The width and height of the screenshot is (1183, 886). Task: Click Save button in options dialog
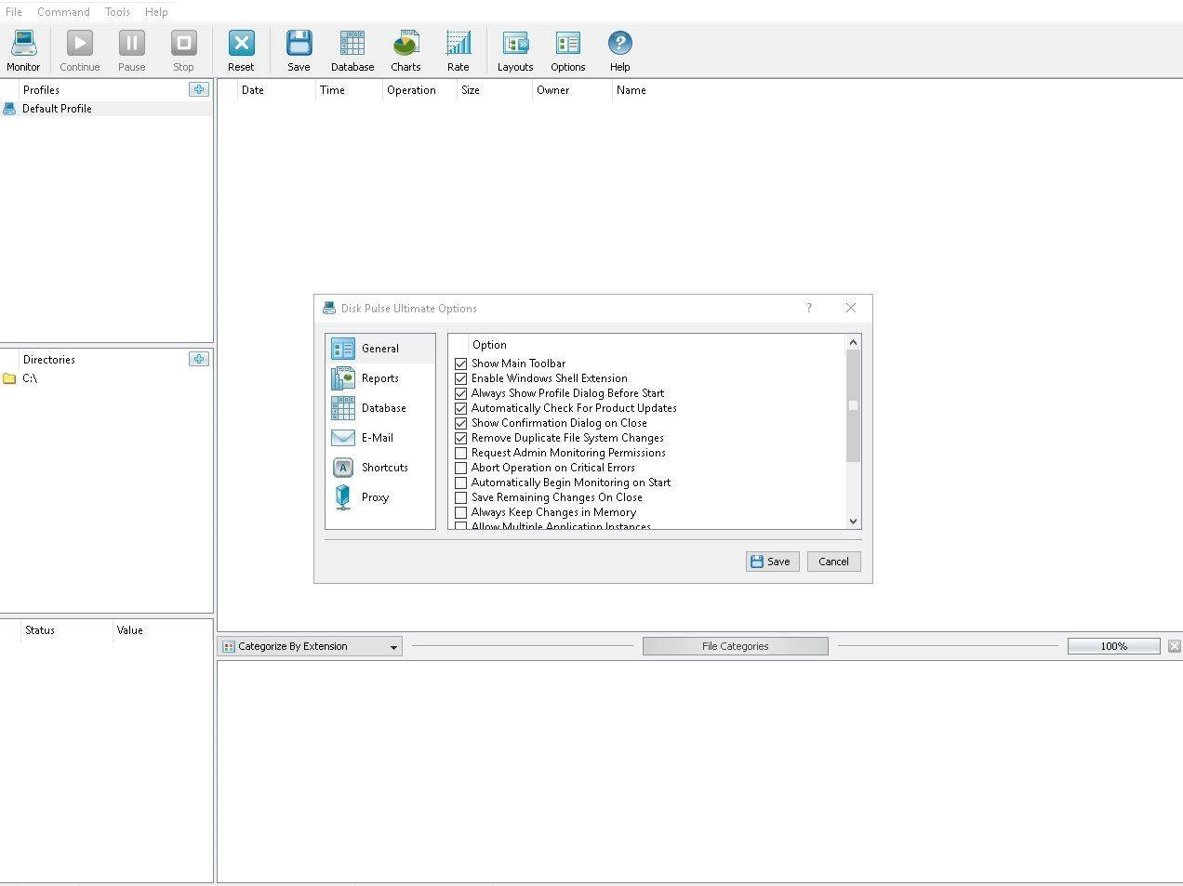coord(773,562)
